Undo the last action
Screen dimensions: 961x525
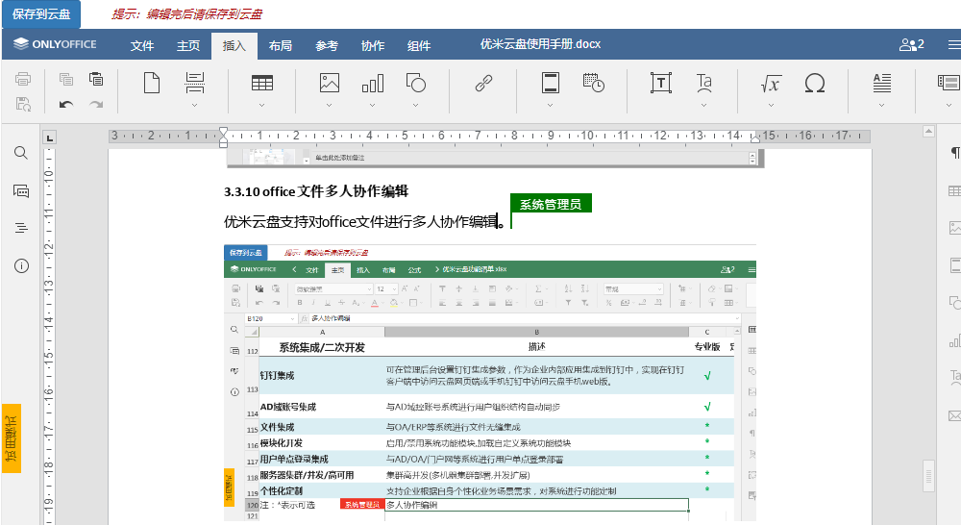point(66,104)
